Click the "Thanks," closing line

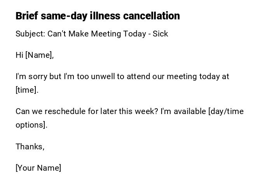coord(30,147)
